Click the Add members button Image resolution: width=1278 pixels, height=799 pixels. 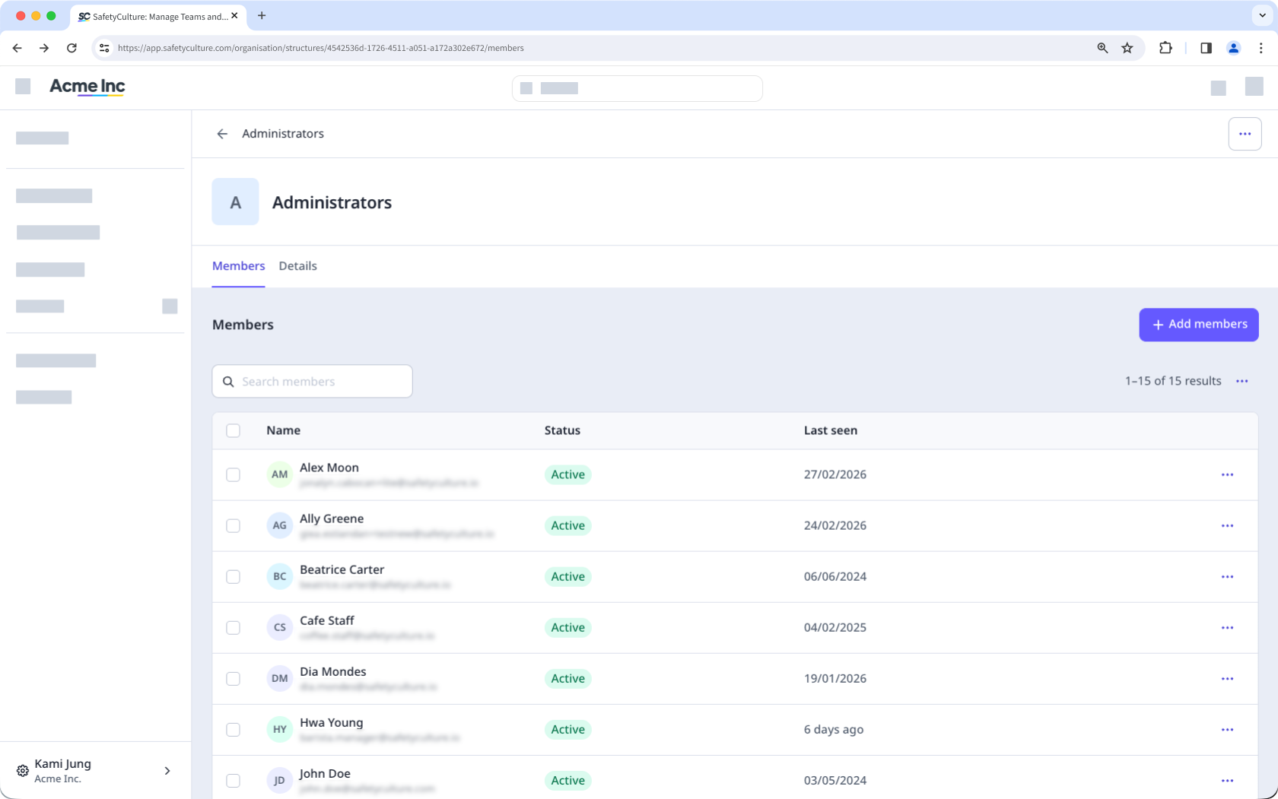(x=1198, y=325)
